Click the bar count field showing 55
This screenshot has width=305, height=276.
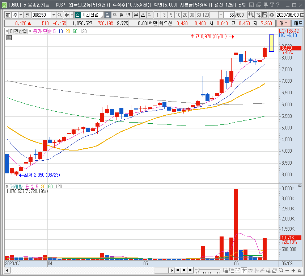(229, 15)
